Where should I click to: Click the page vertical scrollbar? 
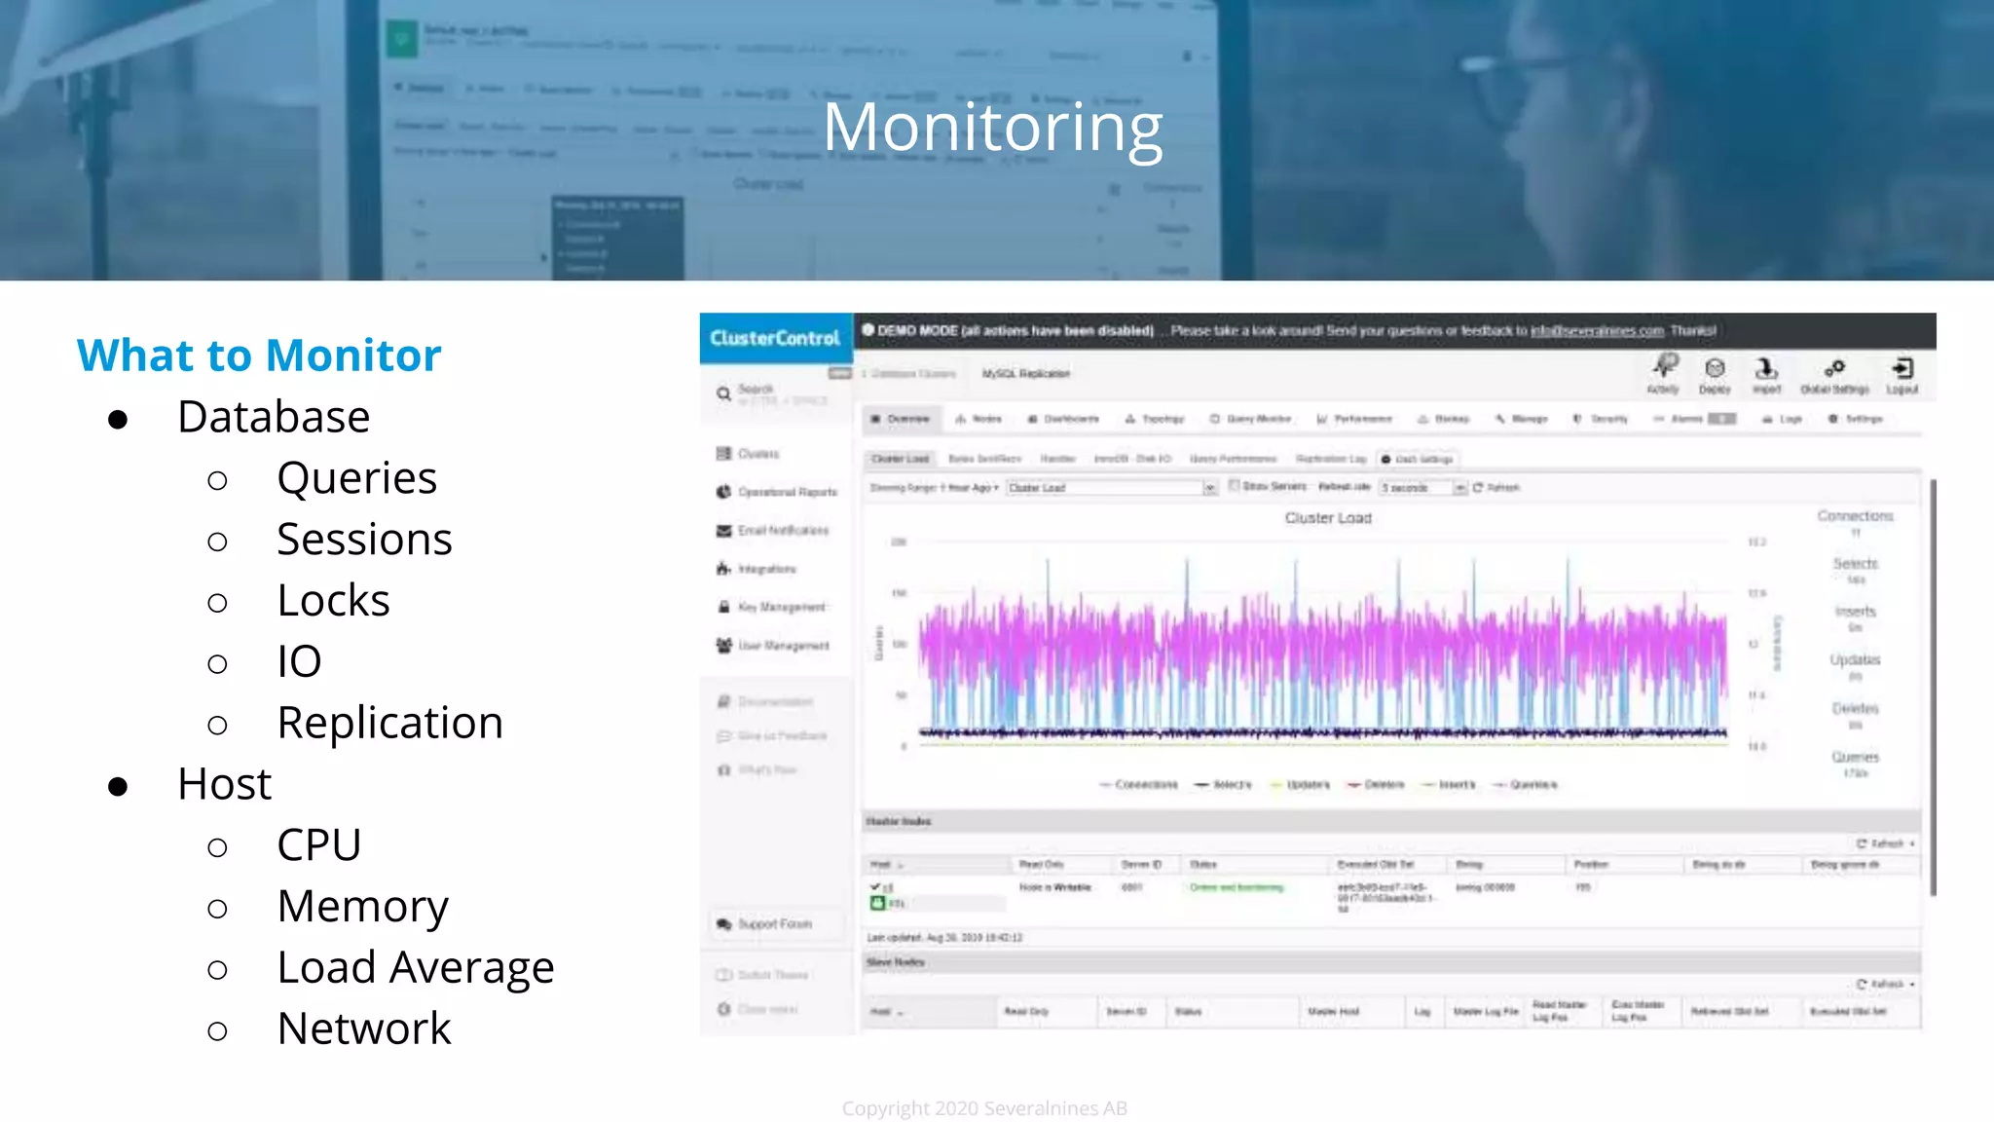coord(1933,688)
